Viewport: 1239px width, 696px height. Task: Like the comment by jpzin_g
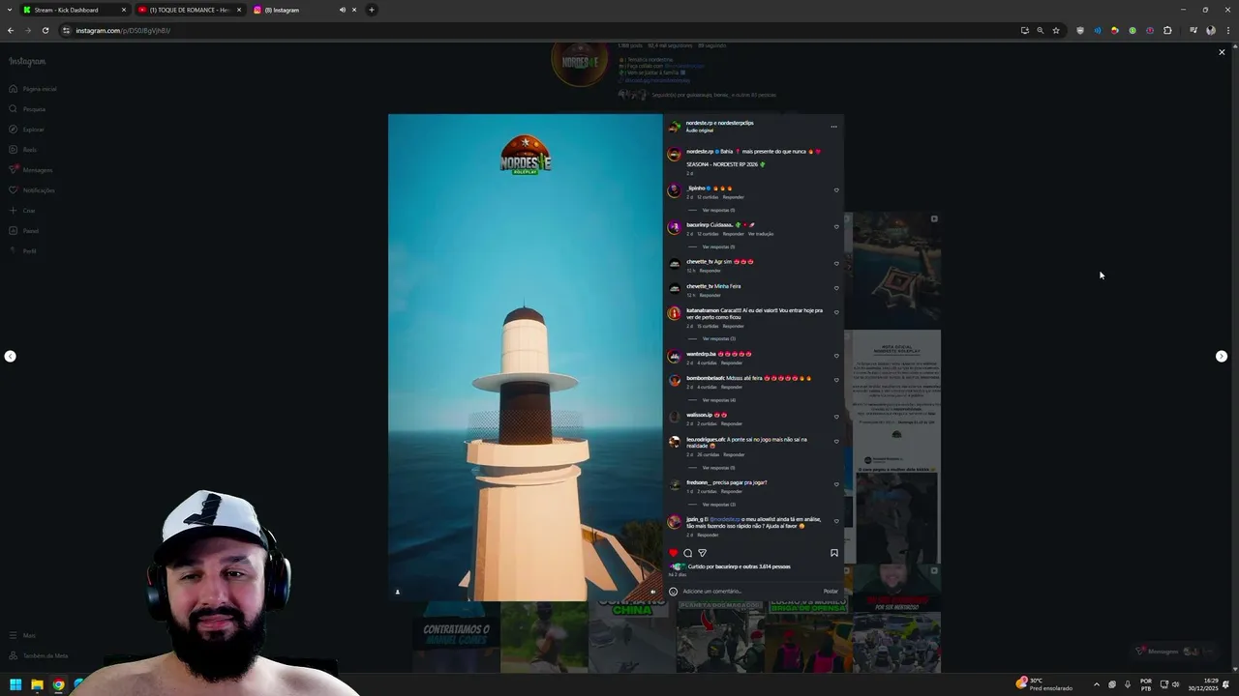click(836, 521)
